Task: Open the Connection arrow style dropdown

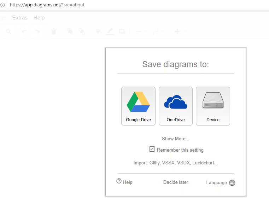Action: [141, 31]
